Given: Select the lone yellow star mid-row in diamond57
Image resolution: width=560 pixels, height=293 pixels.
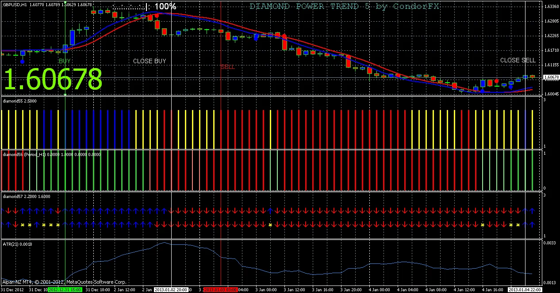Looking at the screenshot, I should (x=270, y=225).
